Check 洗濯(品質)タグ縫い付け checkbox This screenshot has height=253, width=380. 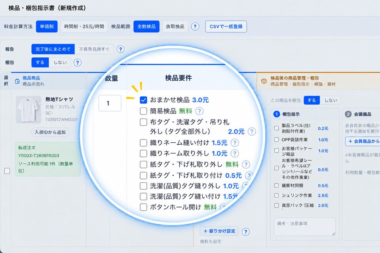pyautogui.click(x=143, y=196)
